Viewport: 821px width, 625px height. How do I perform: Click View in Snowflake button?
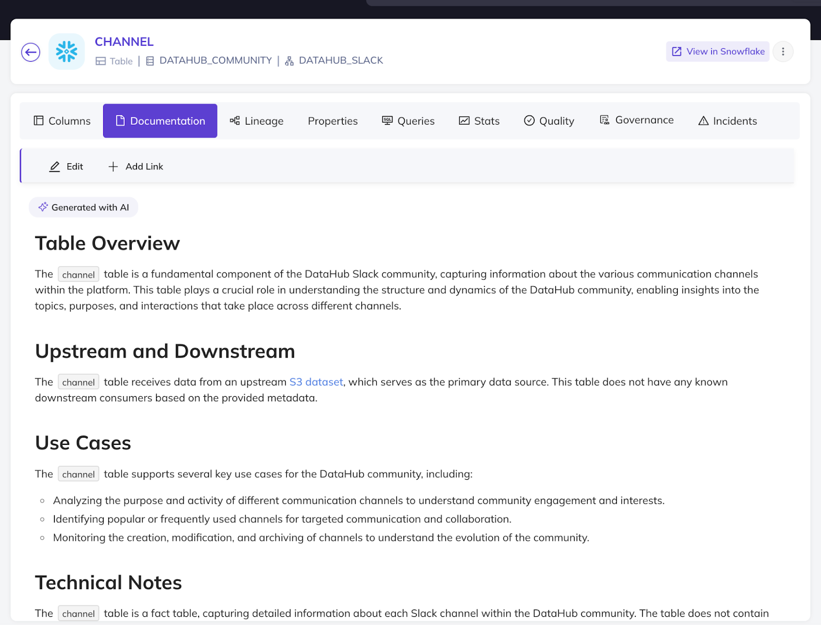click(717, 51)
